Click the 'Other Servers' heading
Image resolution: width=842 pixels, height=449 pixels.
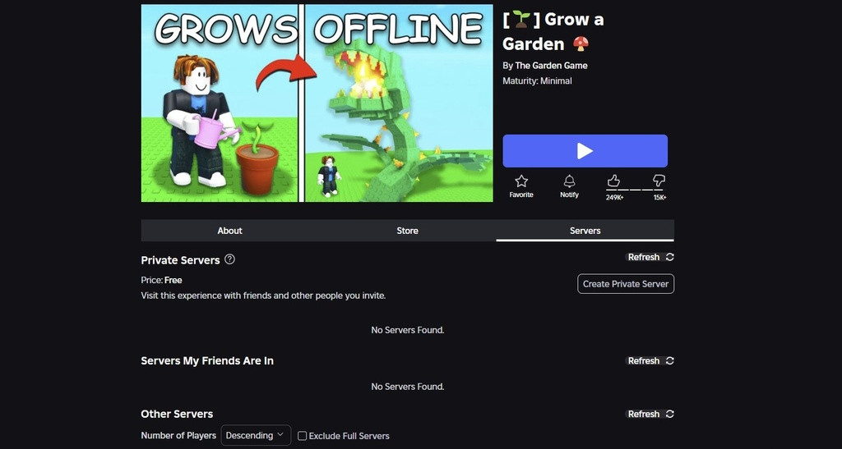(177, 414)
